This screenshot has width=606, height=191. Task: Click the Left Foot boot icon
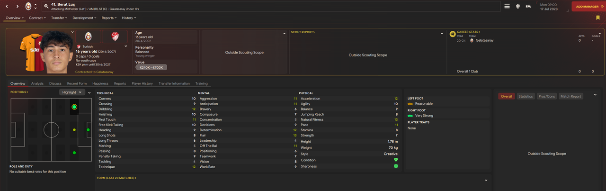click(x=410, y=104)
